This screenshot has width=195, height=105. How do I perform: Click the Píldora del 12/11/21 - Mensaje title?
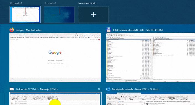tap(37, 89)
